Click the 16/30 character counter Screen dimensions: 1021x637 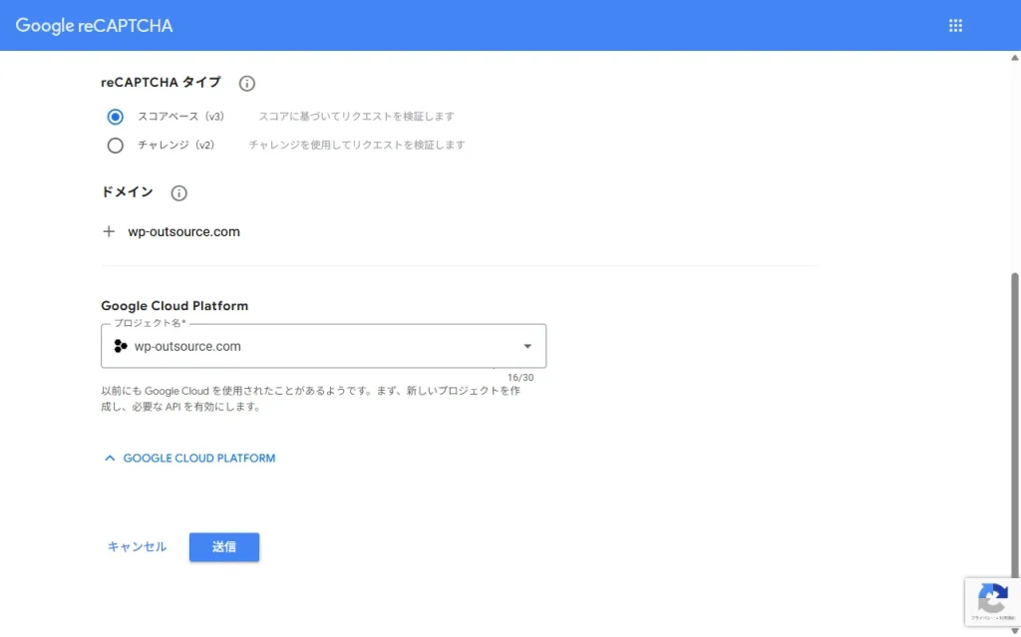(x=520, y=378)
